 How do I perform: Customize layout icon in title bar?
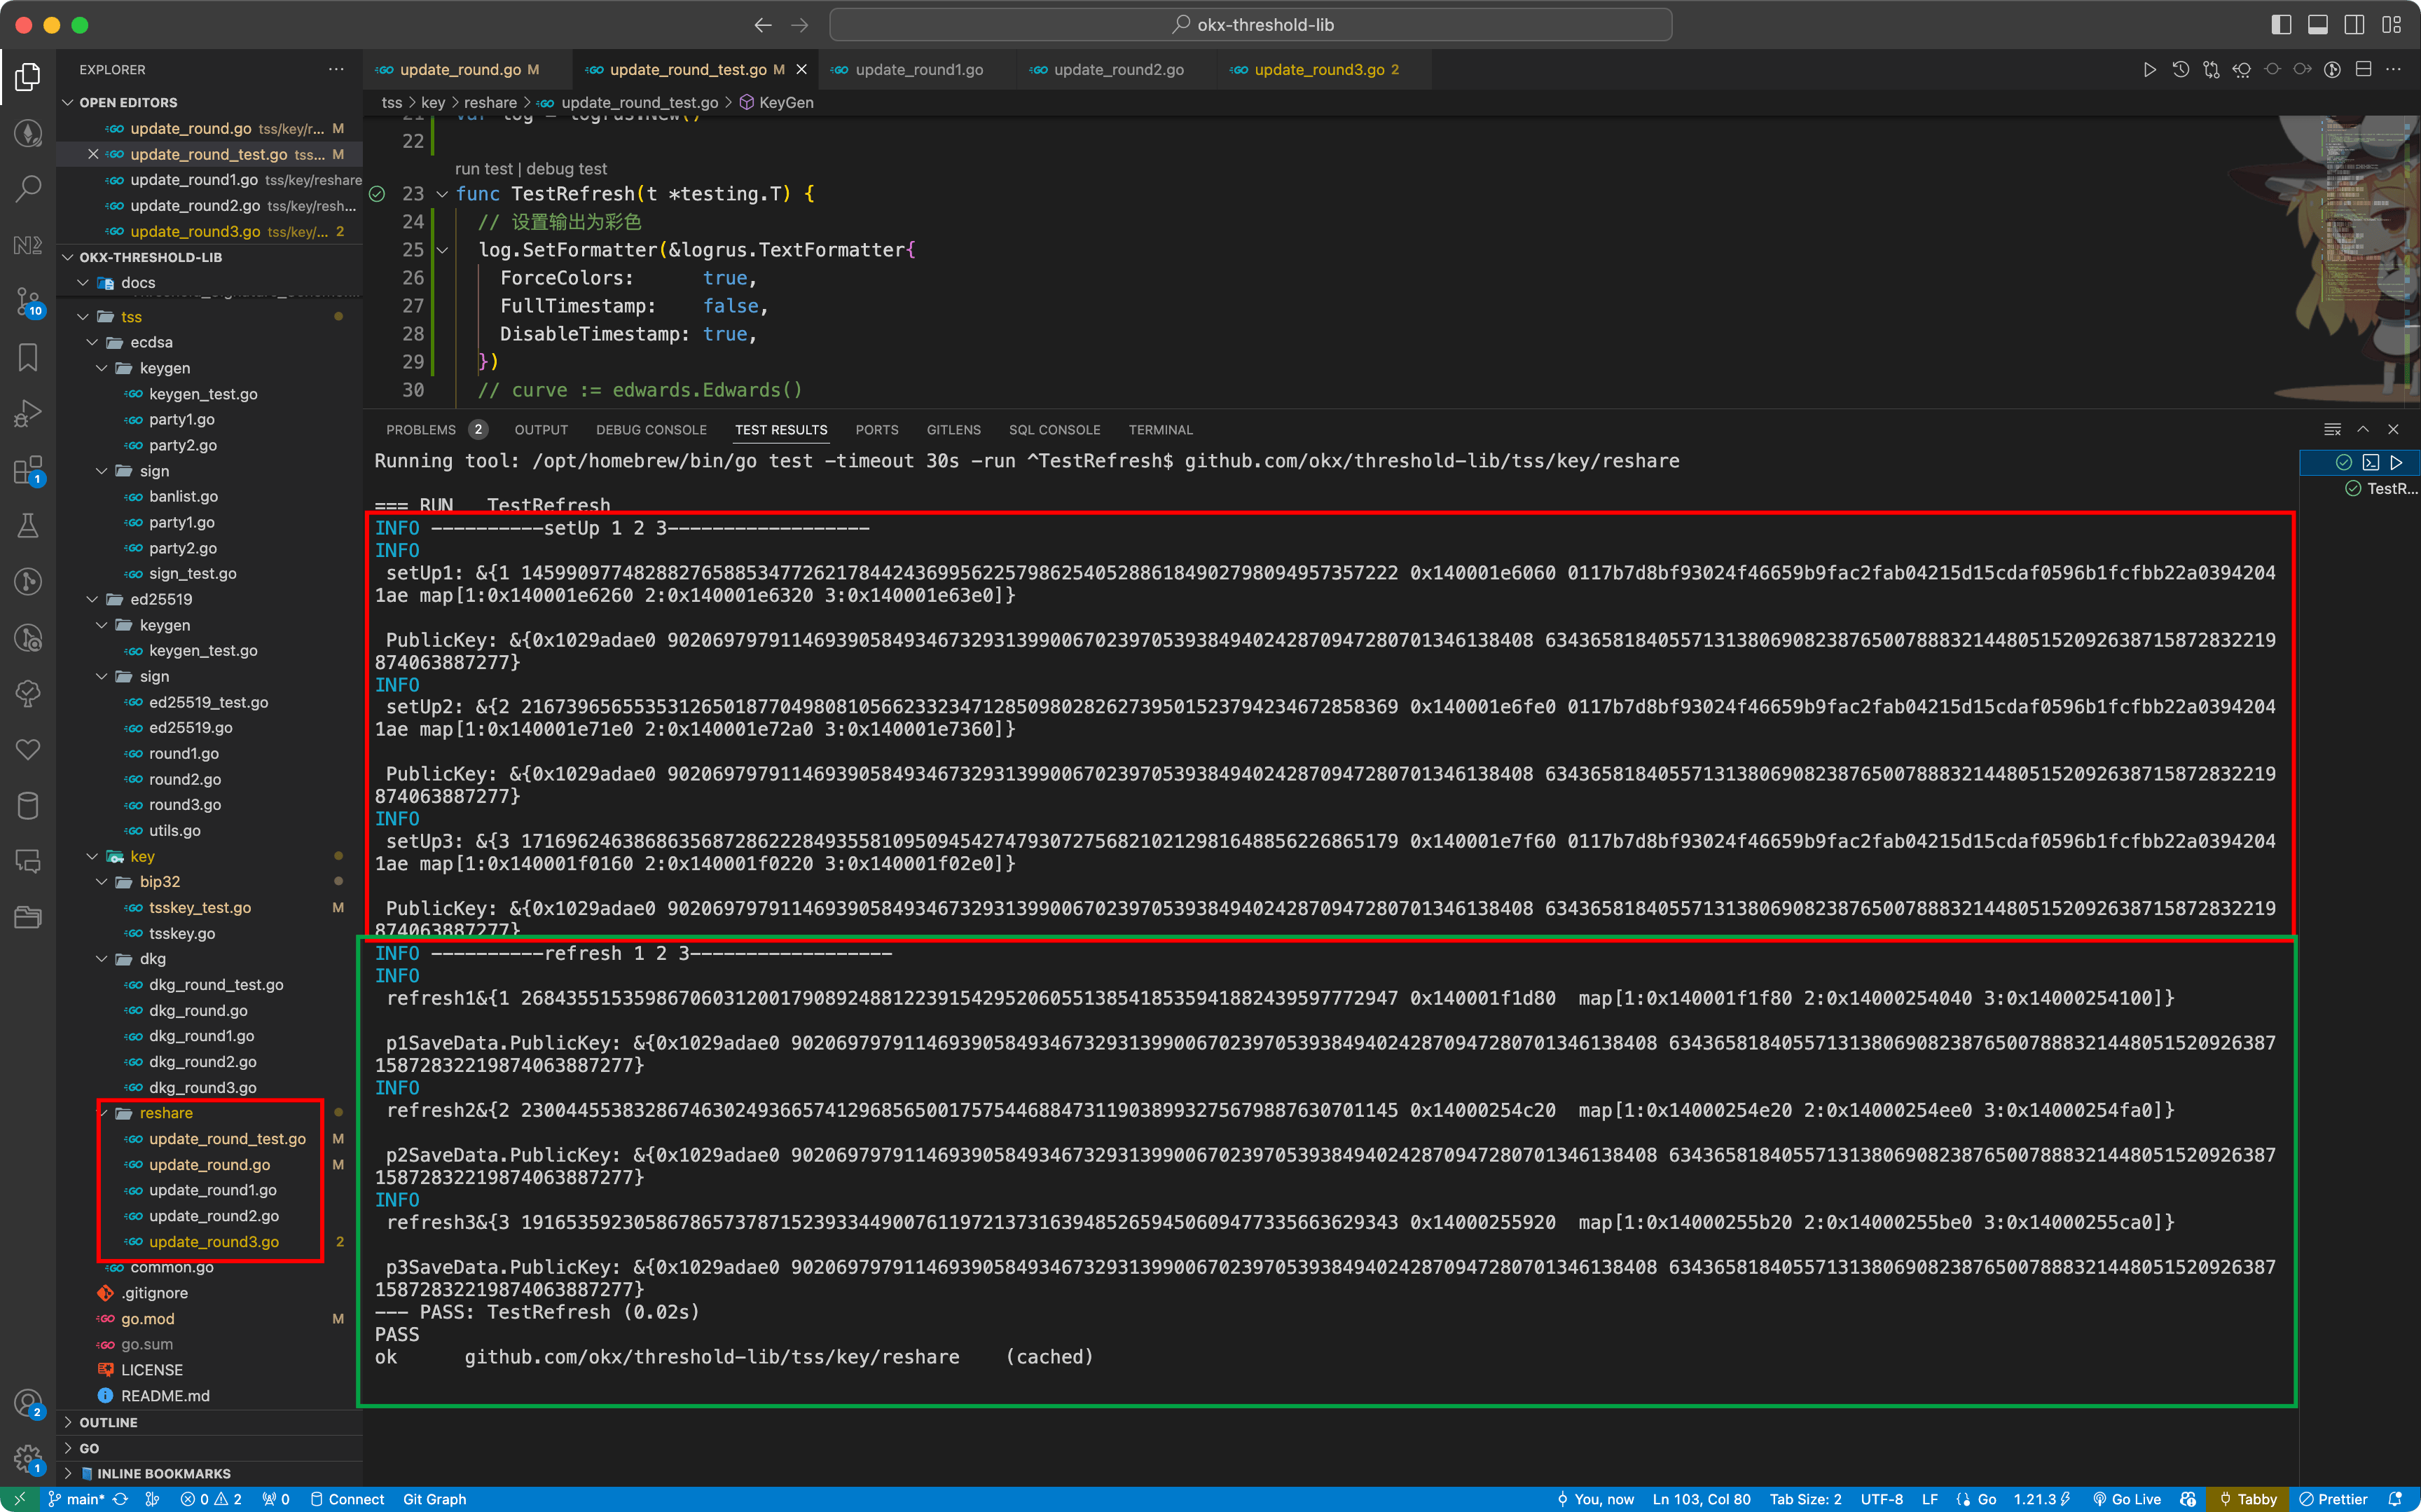[2391, 25]
